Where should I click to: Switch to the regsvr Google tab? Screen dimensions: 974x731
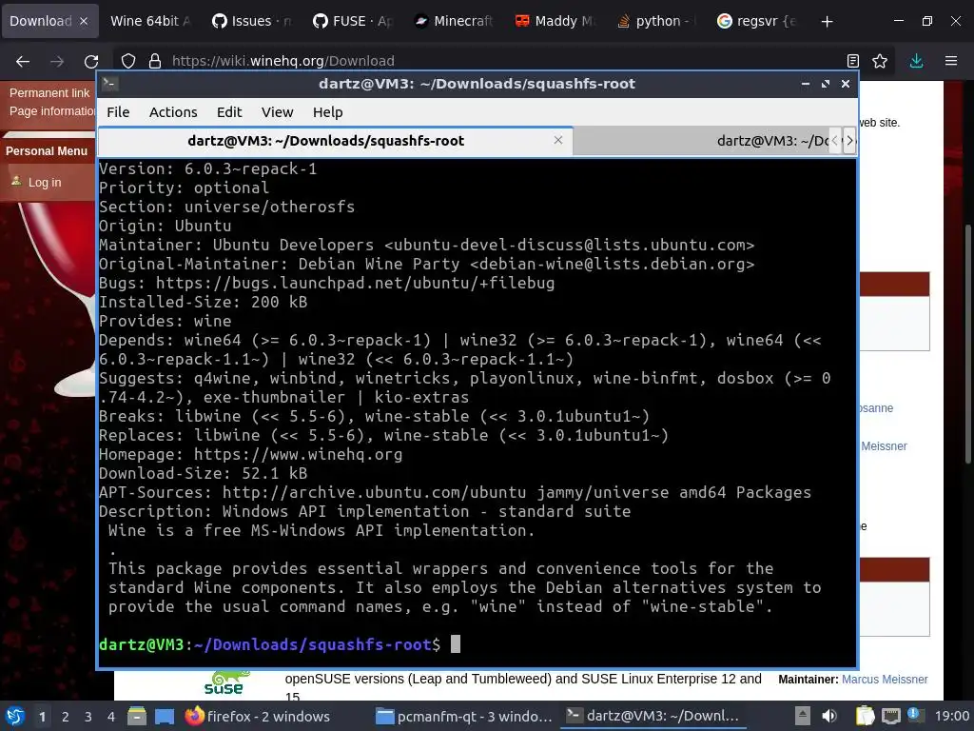[x=758, y=21]
